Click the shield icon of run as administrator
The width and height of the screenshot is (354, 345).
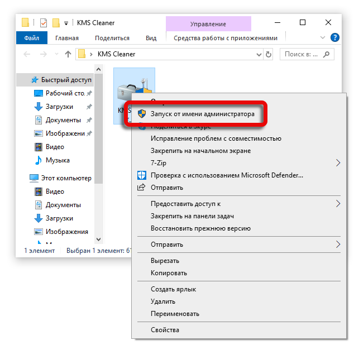tap(142, 114)
